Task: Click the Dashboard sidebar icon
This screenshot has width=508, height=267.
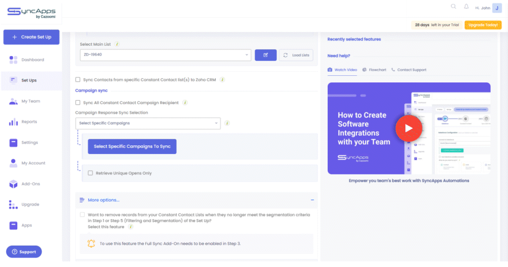Action: 13,60
